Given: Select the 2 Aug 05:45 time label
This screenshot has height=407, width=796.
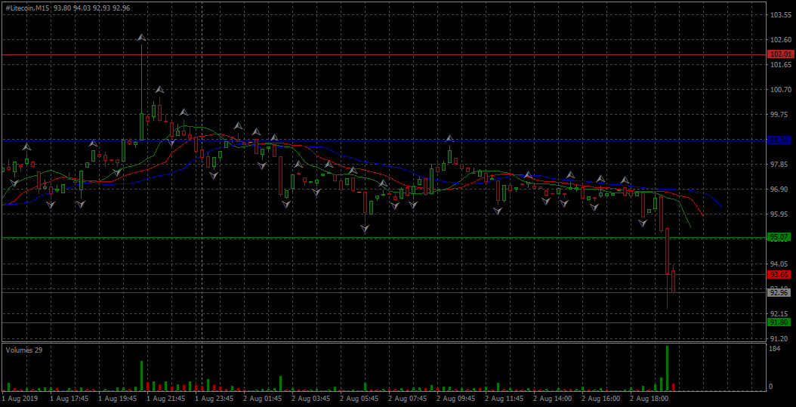Looking at the screenshot, I should 358,399.
